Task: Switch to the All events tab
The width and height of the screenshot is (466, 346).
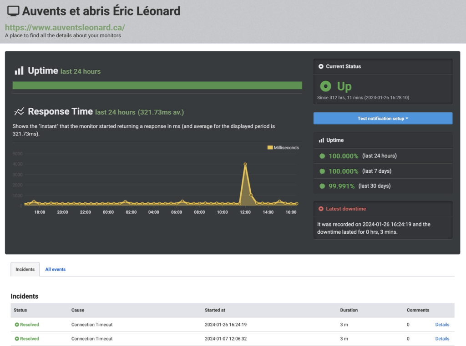Action: tap(56, 269)
